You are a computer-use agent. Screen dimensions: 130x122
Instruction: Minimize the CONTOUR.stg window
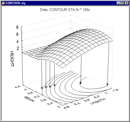[118, 3]
